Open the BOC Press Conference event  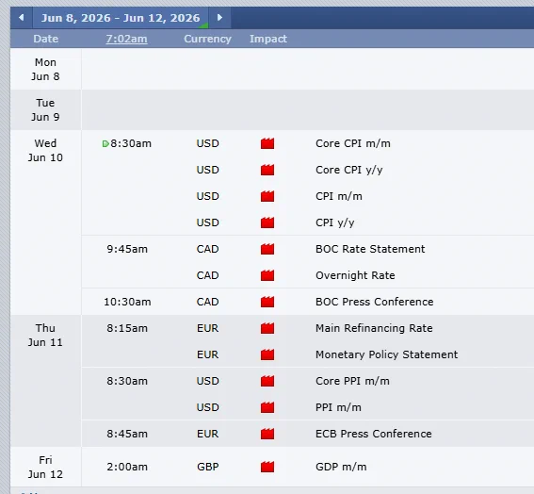(x=375, y=302)
